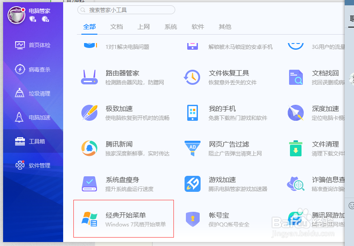This screenshot has height=246, width=354.
Task: Open the 路由器管家 router tool icon
Action: pos(89,77)
